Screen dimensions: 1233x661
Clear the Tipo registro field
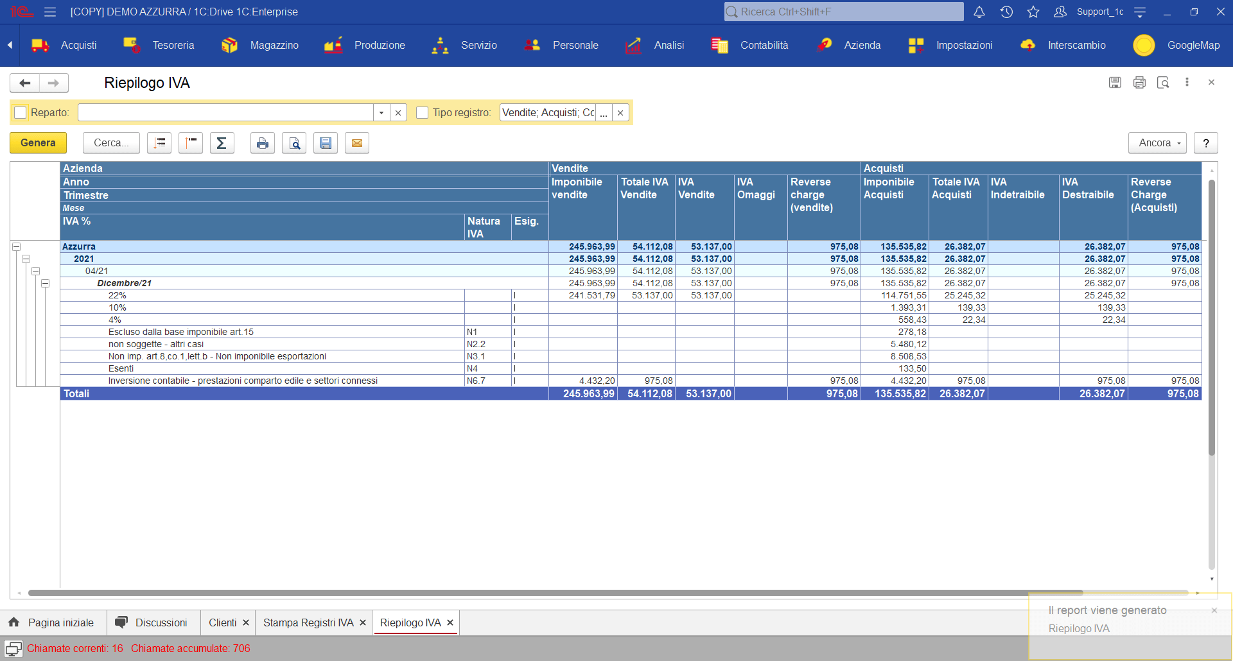tap(620, 113)
